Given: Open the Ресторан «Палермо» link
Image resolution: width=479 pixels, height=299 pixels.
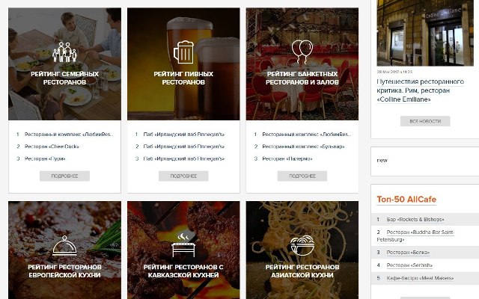Looking at the screenshot, I should click(x=287, y=158).
